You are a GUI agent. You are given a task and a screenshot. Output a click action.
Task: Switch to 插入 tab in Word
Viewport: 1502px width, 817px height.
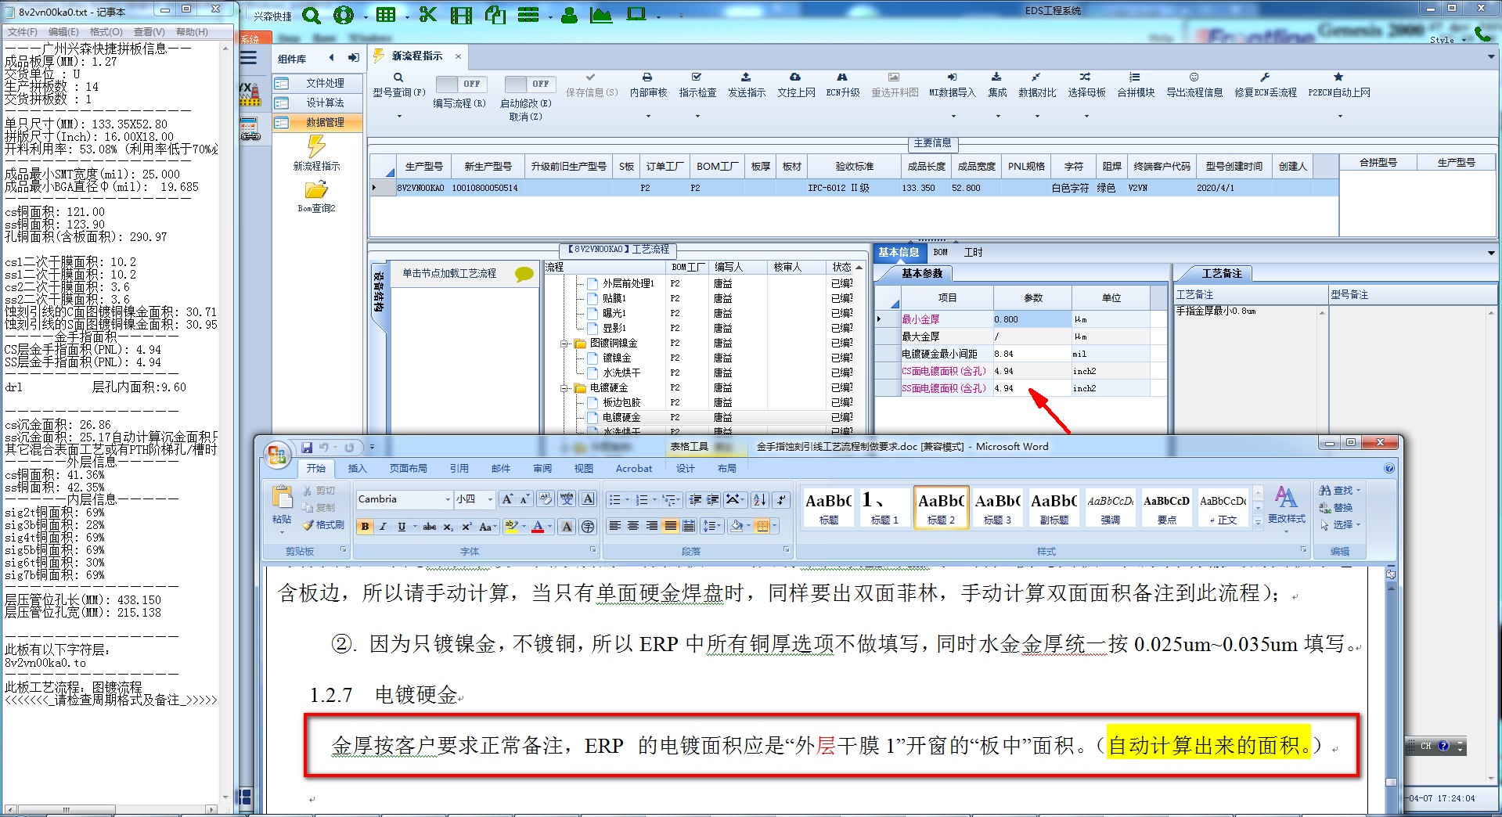click(357, 468)
